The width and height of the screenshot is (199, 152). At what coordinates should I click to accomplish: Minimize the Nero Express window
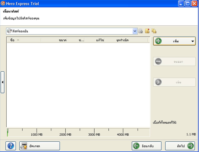[181, 3]
